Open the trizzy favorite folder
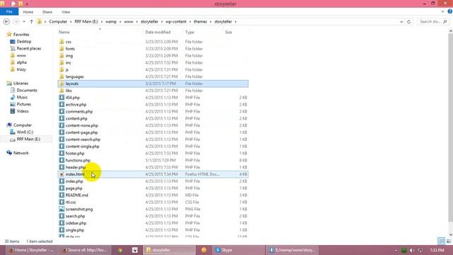 (x=21, y=69)
